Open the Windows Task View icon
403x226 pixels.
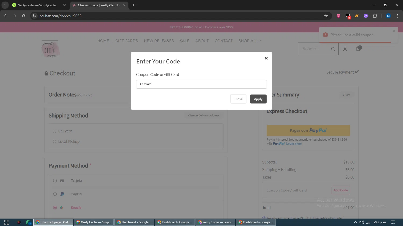(x=6, y=222)
